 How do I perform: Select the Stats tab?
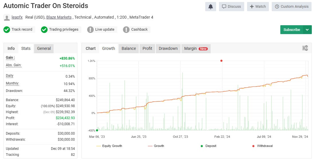[26, 48]
